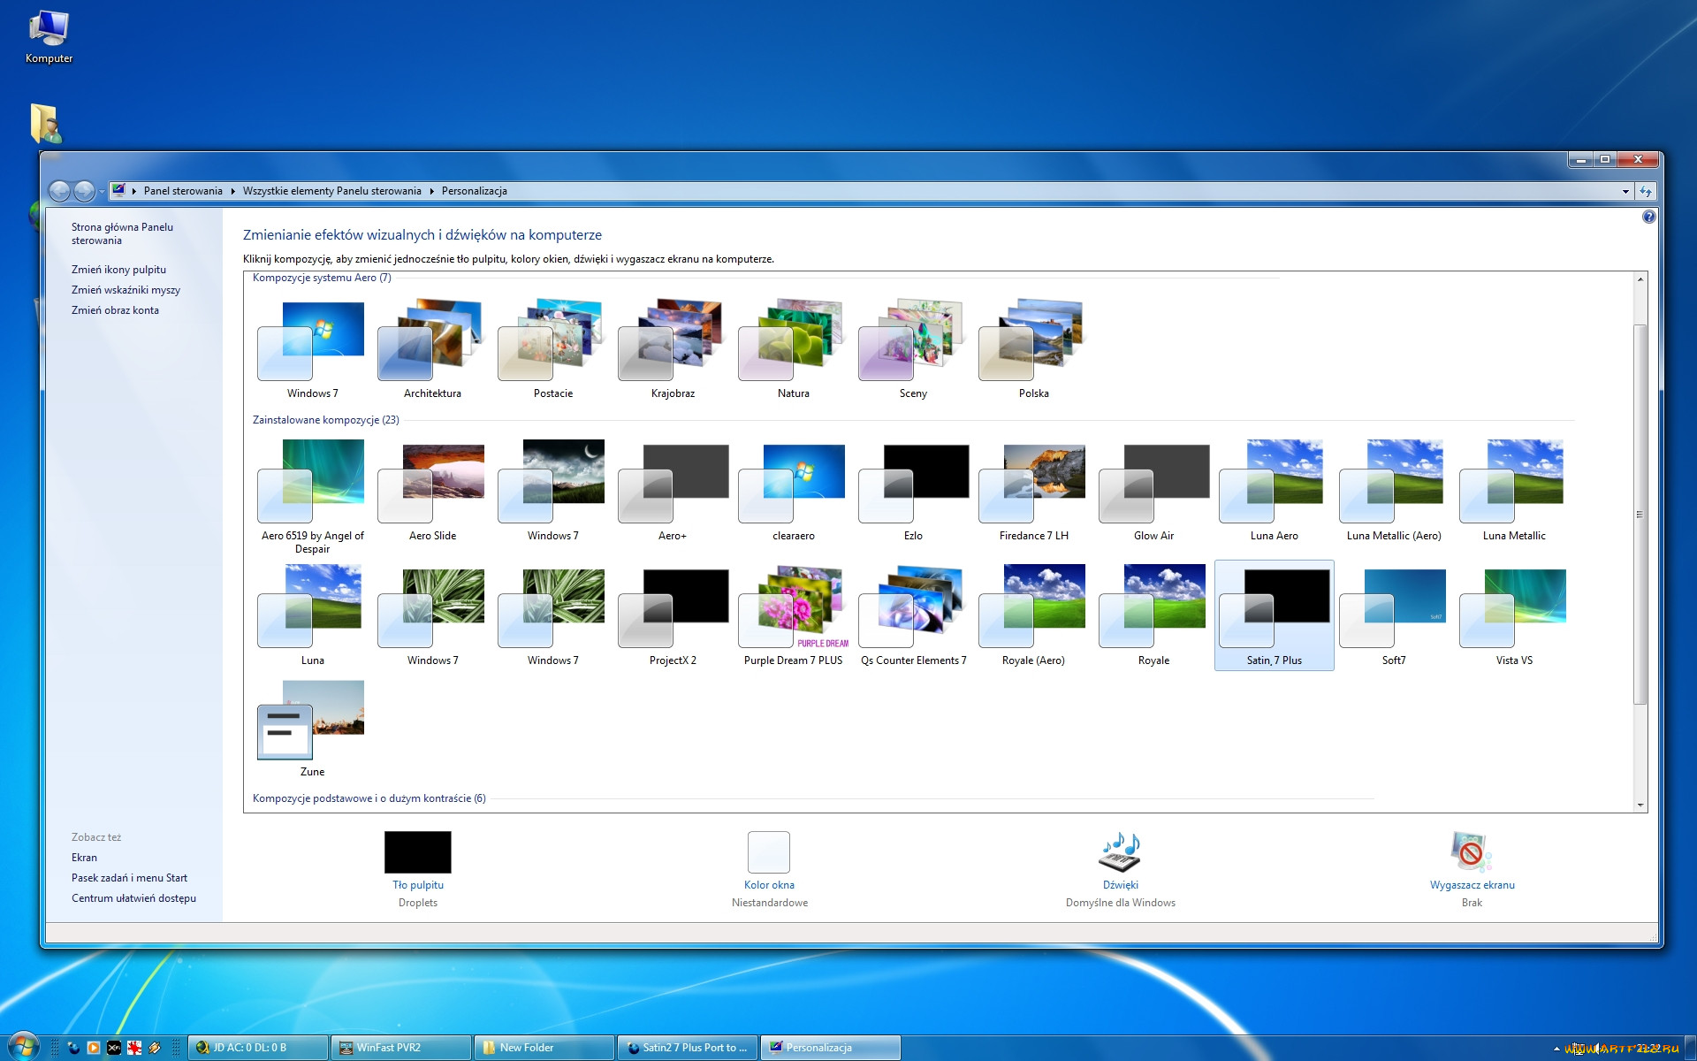Go to Wszystkie elementy Panelu sterowania breadcrumb
Image resolution: width=1697 pixels, height=1061 pixels.
pyautogui.click(x=331, y=191)
